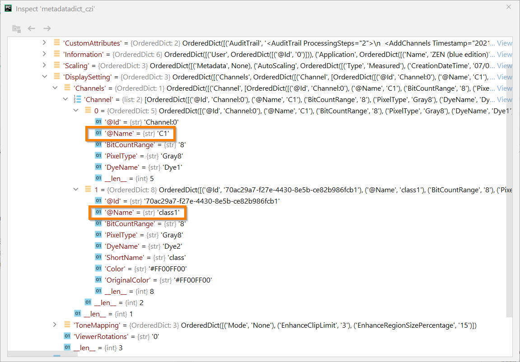The width and height of the screenshot is (520, 362).
Task: Collapse the 'Channels' tree node
Action: (55, 88)
